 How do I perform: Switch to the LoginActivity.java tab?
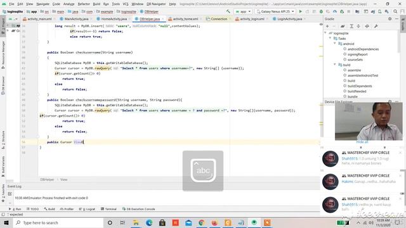point(289,19)
